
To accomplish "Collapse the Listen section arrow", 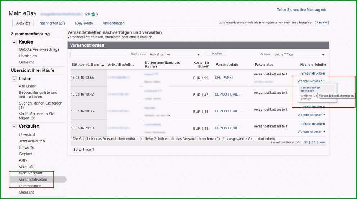I will click(14, 79).
